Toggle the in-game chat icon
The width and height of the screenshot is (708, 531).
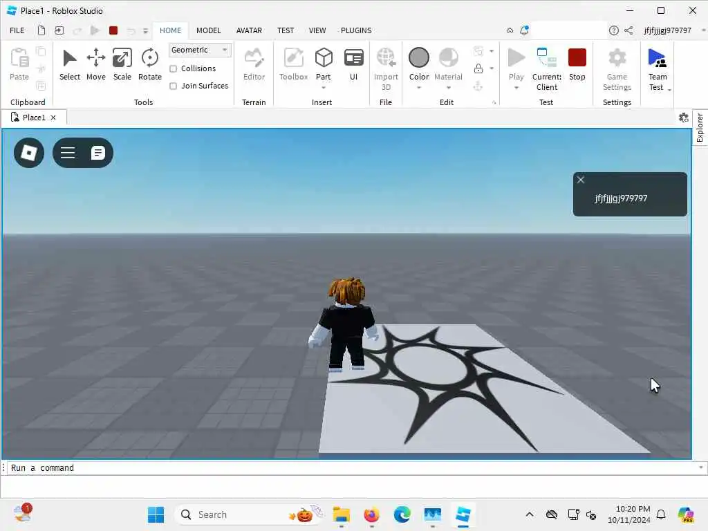coord(98,153)
